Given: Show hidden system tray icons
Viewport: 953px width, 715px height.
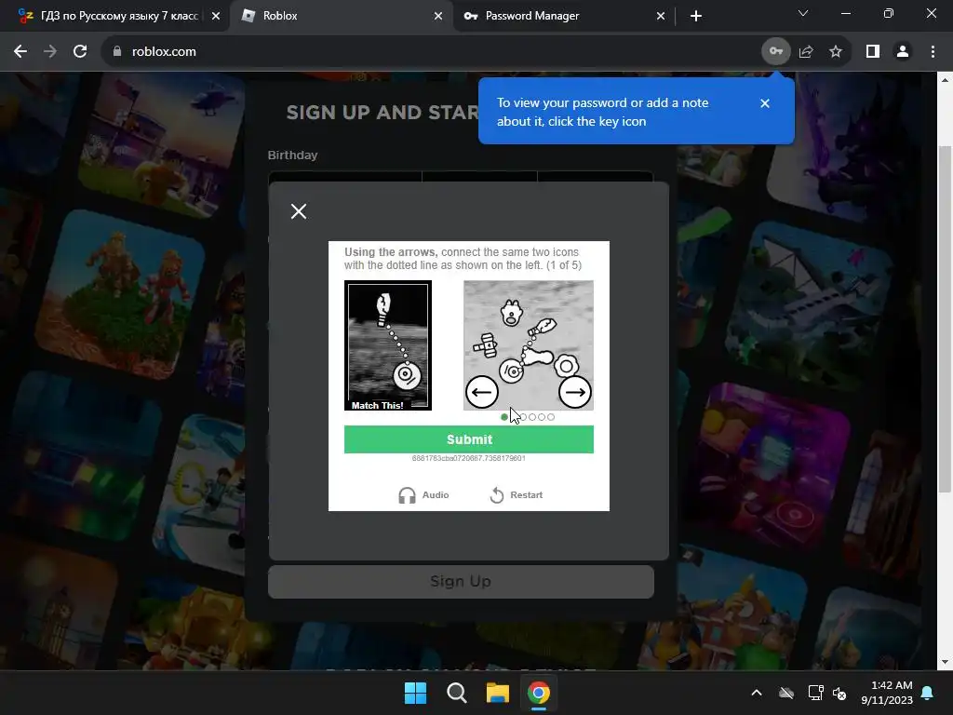Looking at the screenshot, I should click(757, 693).
